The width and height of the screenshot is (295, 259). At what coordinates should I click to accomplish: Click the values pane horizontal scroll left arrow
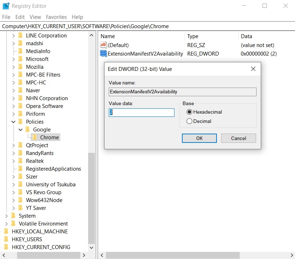click(102, 255)
